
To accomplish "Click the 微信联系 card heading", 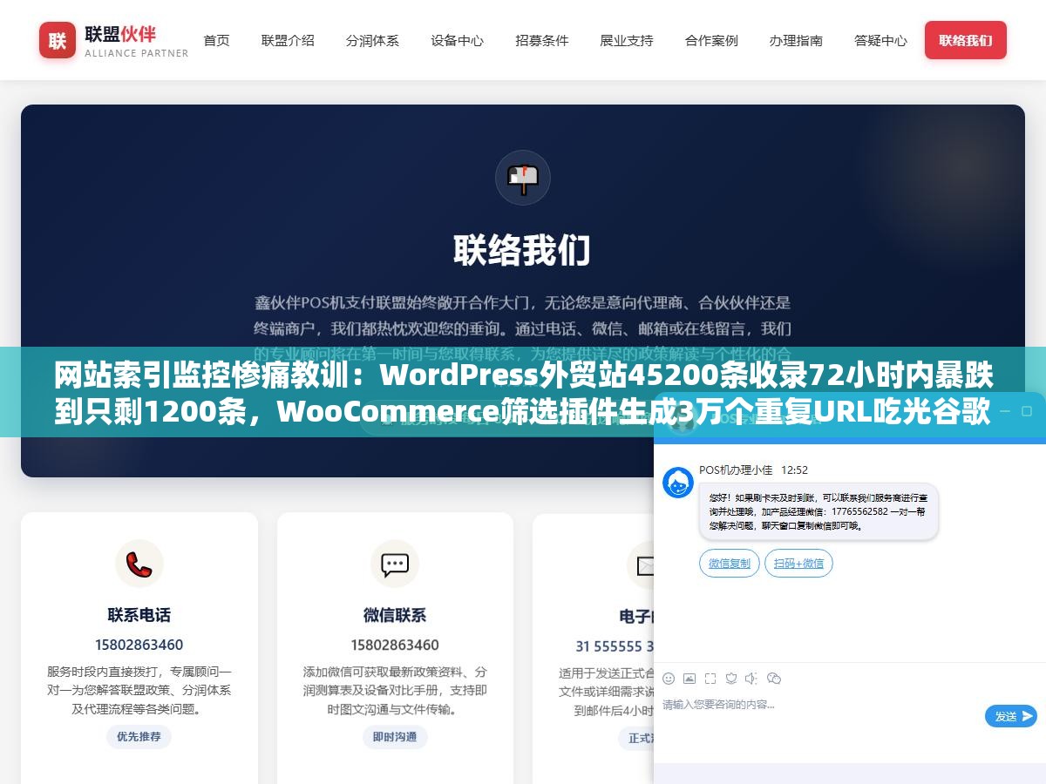I will click(x=395, y=615).
